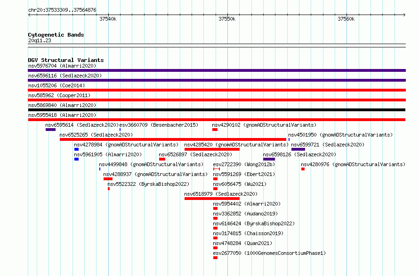419x276 pixels.
Task: Click the nsv6599721 (Sedlazeck2020) label
Action: click(x=328, y=145)
